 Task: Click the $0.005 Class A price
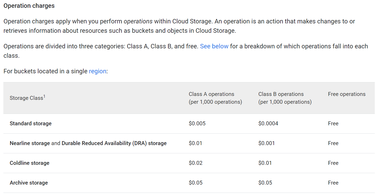click(x=197, y=123)
